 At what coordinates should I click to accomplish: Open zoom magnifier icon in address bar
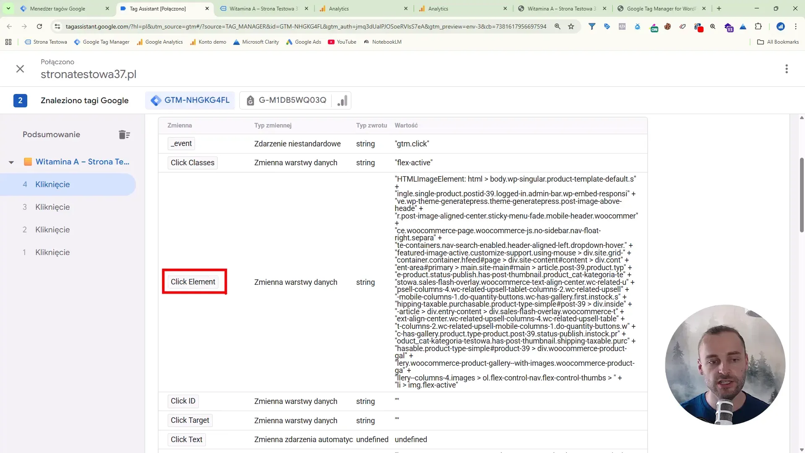557,26
